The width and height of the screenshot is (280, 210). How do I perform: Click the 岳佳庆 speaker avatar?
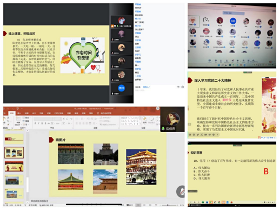[x=173, y=119]
